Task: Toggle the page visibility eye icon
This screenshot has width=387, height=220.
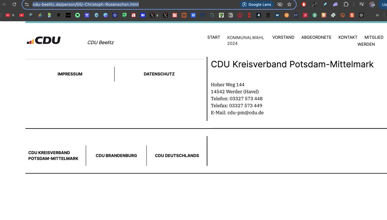Action: (280, 5)
